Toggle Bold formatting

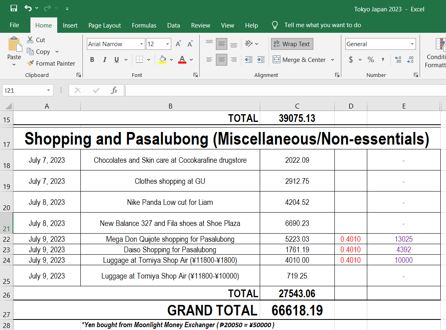(x=92, y=60)
